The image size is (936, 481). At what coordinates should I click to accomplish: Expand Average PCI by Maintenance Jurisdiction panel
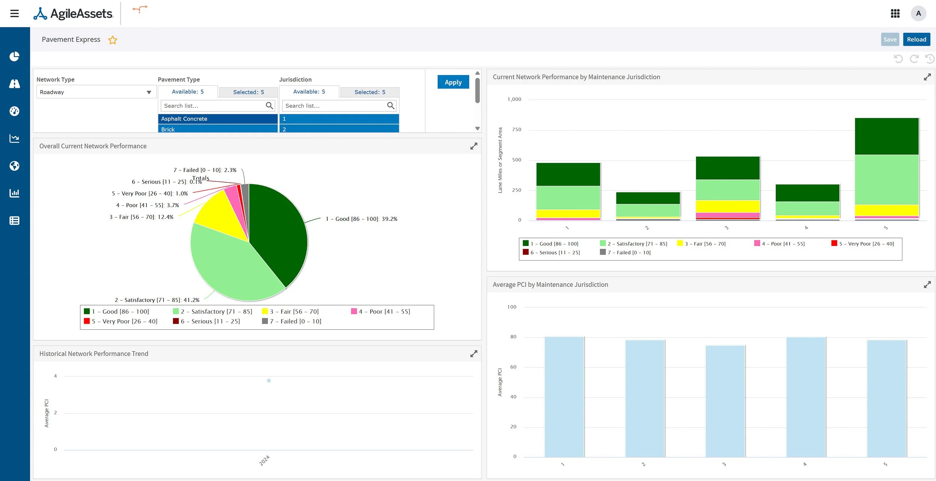pyautogui.click(x=927, y=285)
